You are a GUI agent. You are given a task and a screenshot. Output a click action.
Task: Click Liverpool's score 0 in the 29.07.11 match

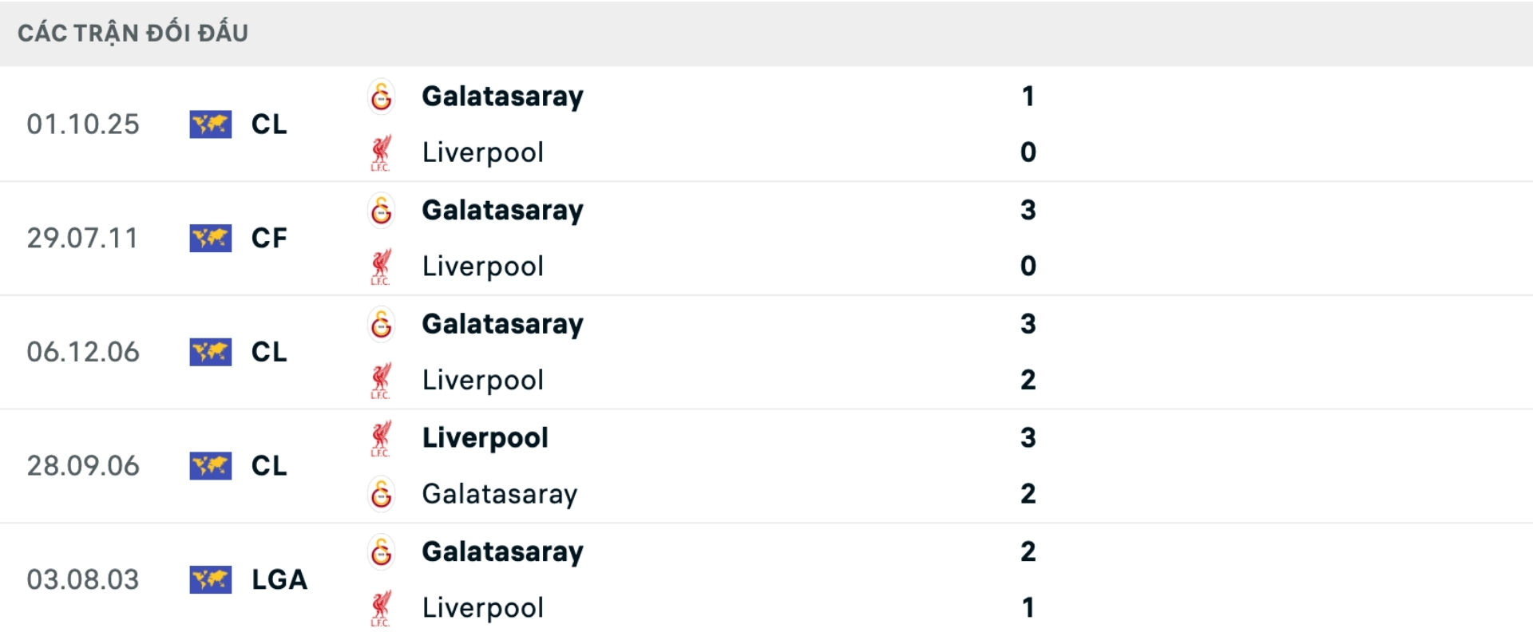coord(1029,266)
